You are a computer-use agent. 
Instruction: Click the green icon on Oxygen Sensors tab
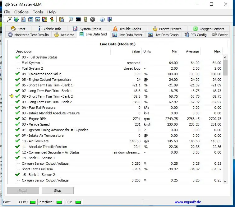click(x=196, y=29)
